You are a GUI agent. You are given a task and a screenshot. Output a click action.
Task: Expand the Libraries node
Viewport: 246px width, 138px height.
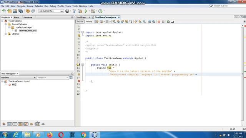click(x=6, y=34)
